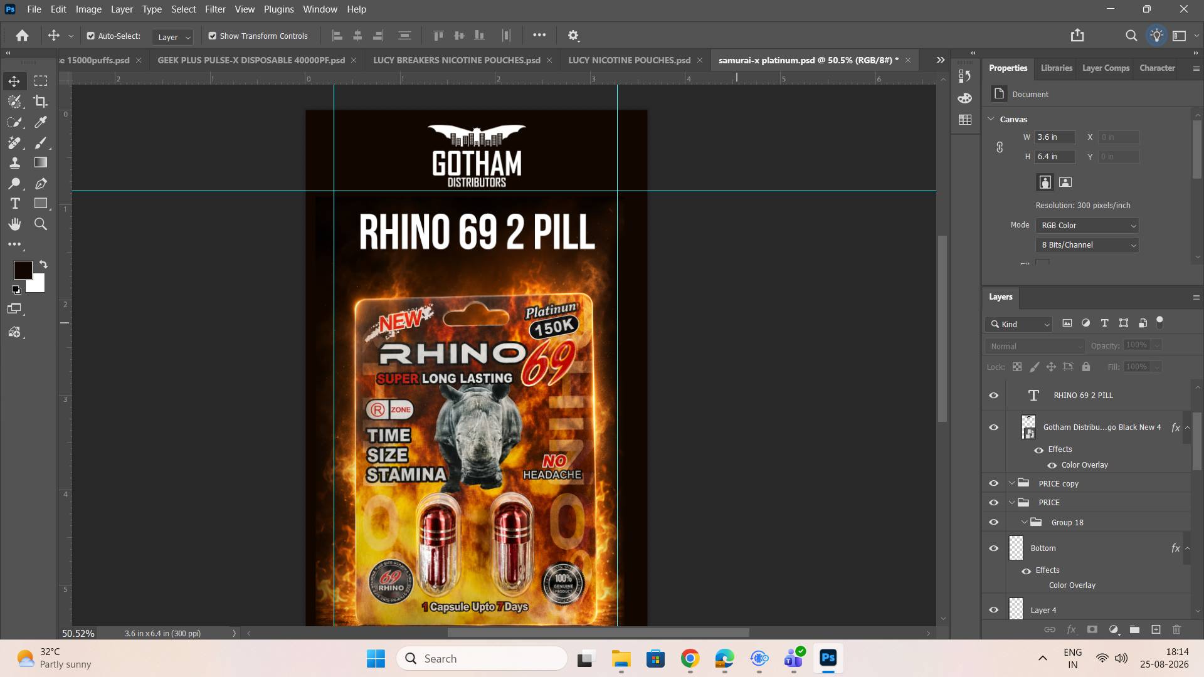Create a new layer in Layers panel
The height and width of the screenshot is (677, 1204).
(1156, 629)
